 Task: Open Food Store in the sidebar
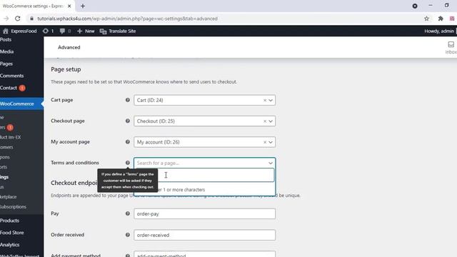coord(12,233)
